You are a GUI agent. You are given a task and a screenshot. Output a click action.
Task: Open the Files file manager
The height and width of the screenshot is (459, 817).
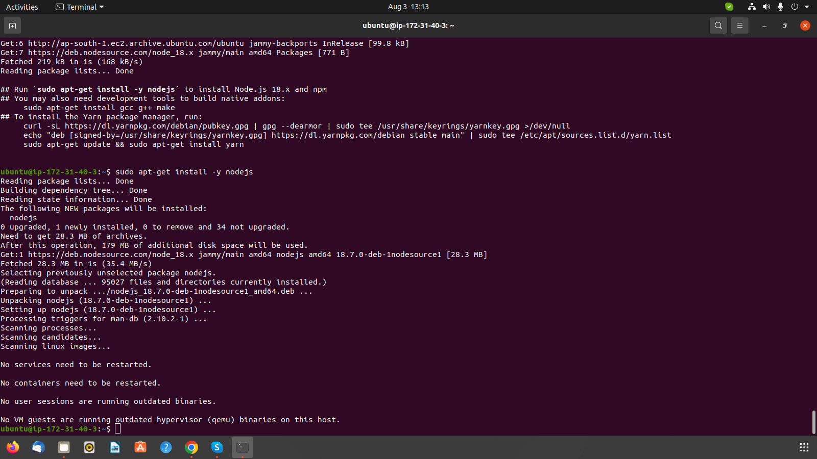(x=63, y=447)
